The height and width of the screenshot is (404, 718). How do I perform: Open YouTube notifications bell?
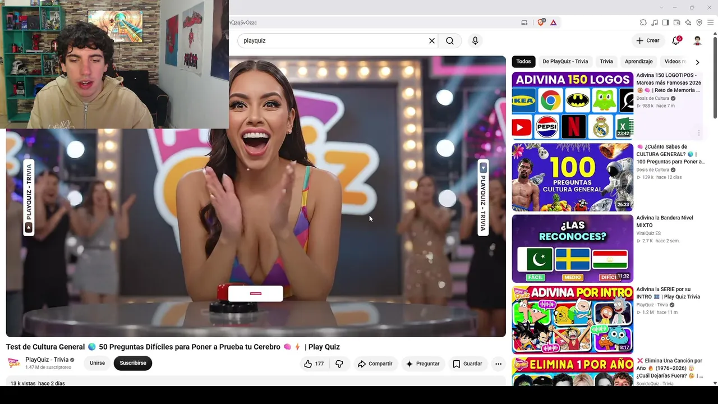pyautogui.click(x=676, y=40)
